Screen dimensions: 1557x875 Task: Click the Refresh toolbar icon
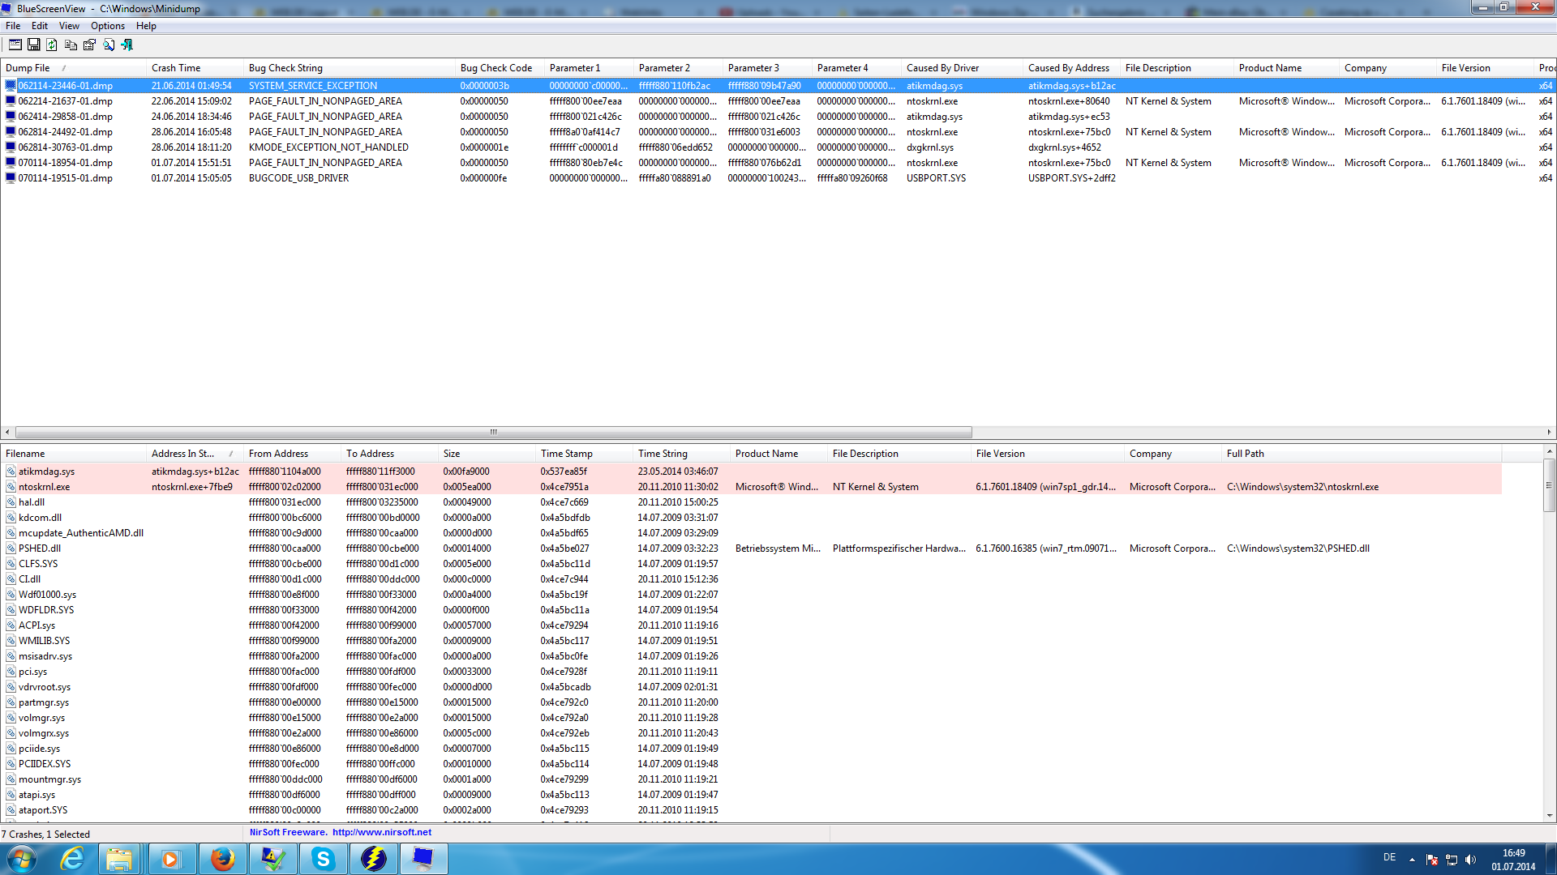point(52,45)
